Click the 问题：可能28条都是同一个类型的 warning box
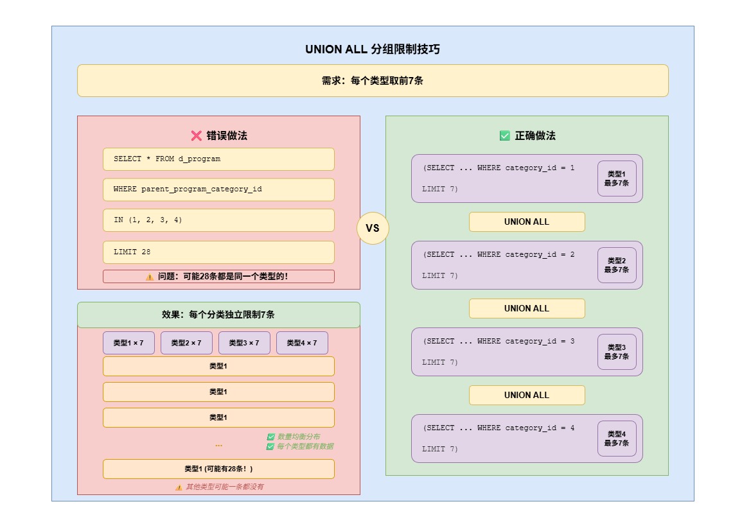Viewport: 751px width, 531px height. pos(218,277)
